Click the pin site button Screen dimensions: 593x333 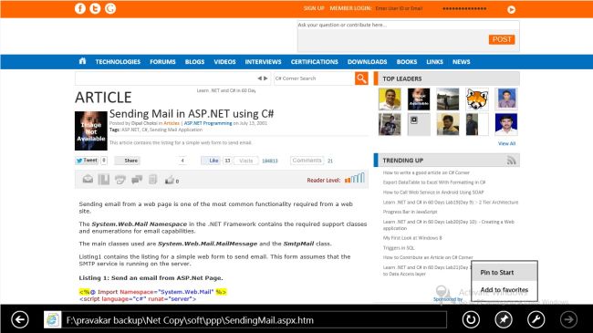[504, 319]
